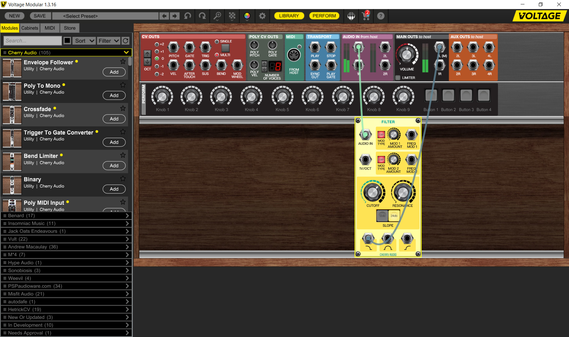Expand the PSPaudioware.com (34) category
569x337 pixels.
click(66, 286)
